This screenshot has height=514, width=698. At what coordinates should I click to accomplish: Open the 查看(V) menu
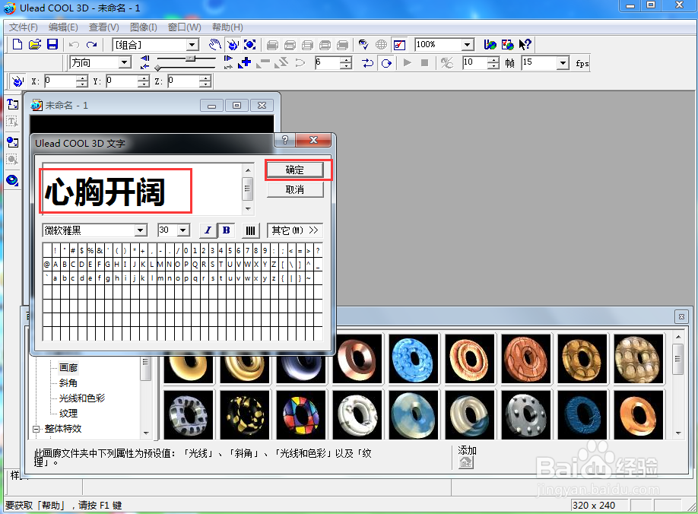tap(103, 27)
